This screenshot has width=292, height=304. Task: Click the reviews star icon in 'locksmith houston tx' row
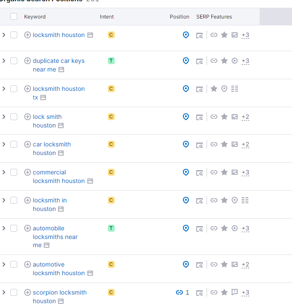(214, 89)
